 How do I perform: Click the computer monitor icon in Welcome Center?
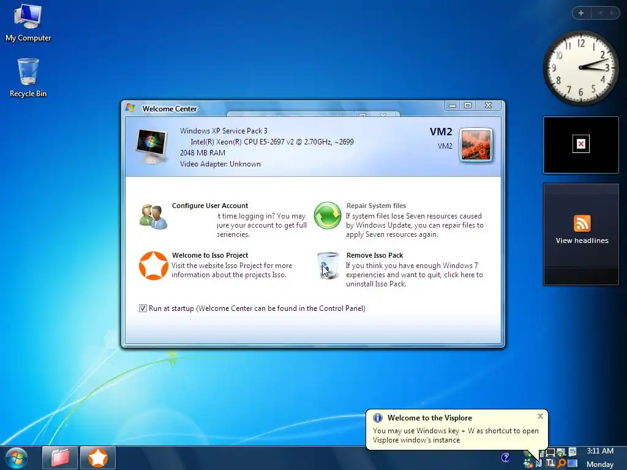tap(152, 147)
